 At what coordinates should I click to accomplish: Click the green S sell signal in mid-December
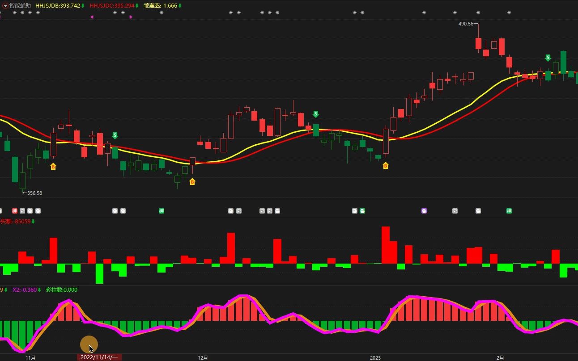(x=315, y=114)
